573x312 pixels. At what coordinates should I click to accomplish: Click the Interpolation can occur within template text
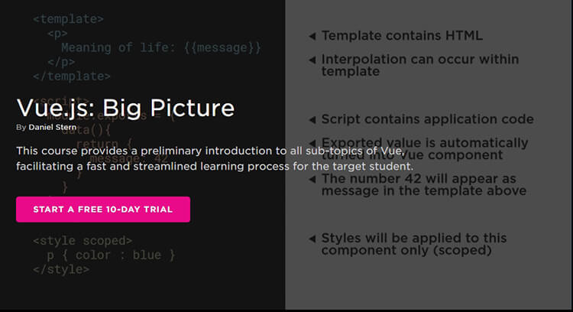420,65
